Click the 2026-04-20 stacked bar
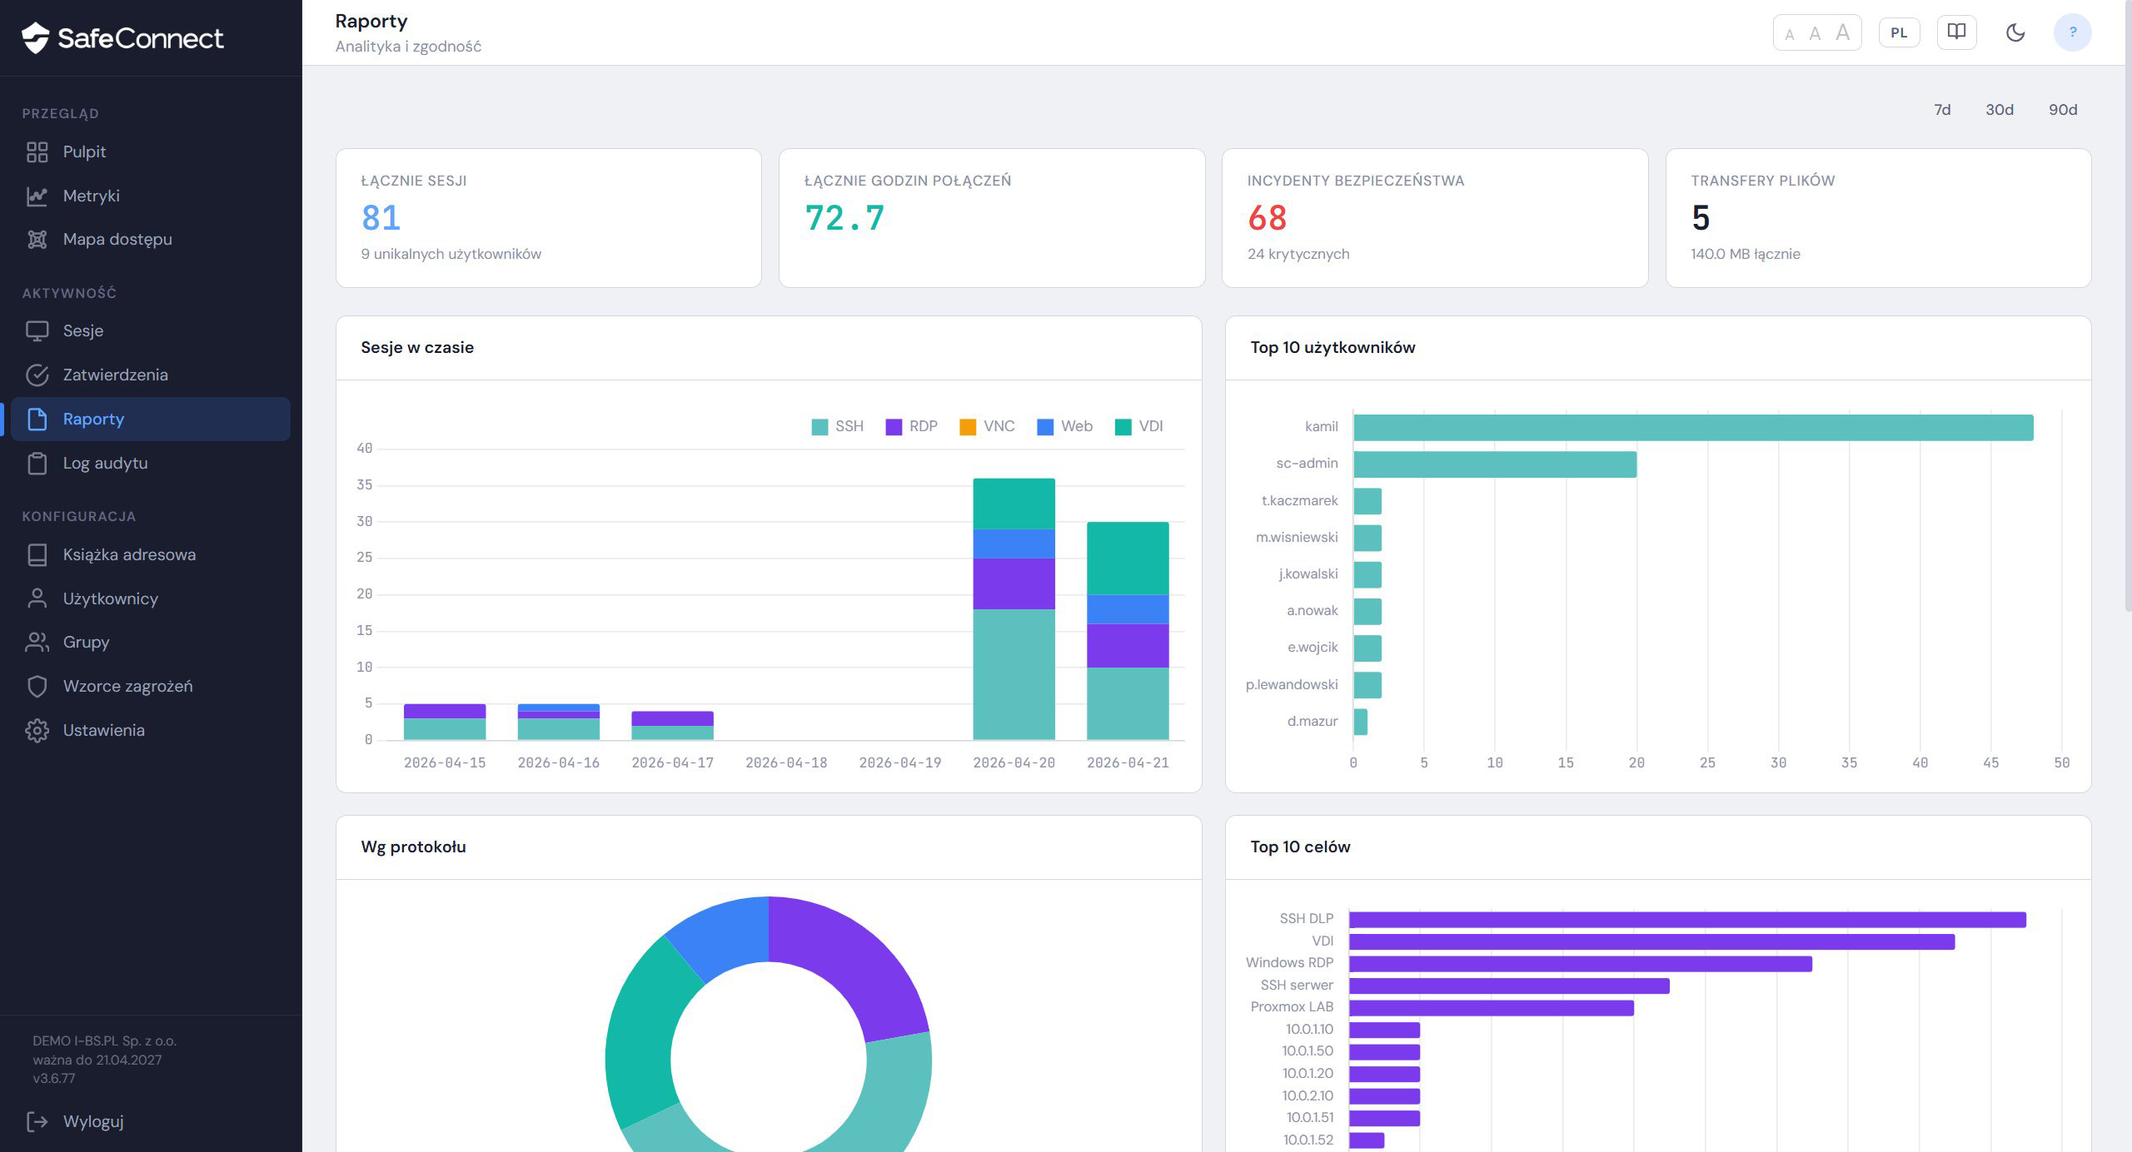 pyautogui.click(x=1014, y=608)
